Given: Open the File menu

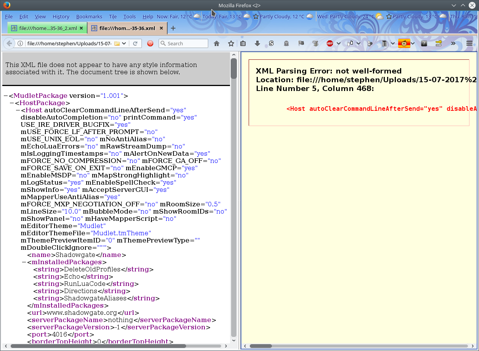Looking at the screenshot, I should 9,16.
